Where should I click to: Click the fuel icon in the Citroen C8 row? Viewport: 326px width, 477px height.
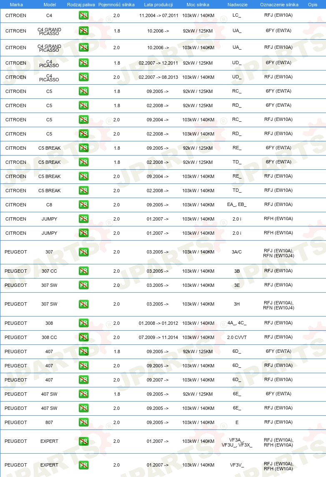[x=84, y=205]
